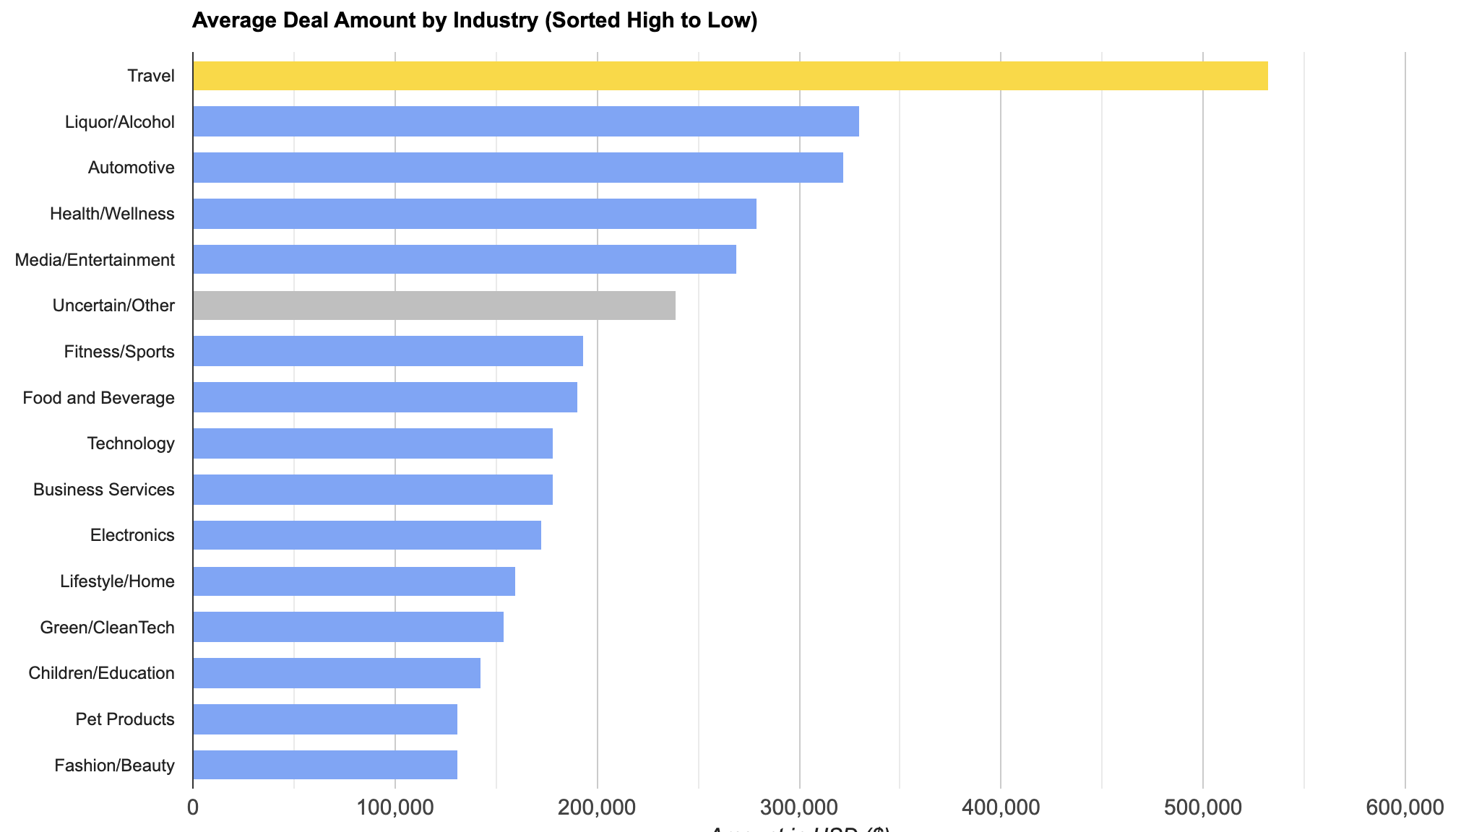Click the 300,000 axis tick label
Viewport: 1461px width, 832px height.
coord(798,807)
